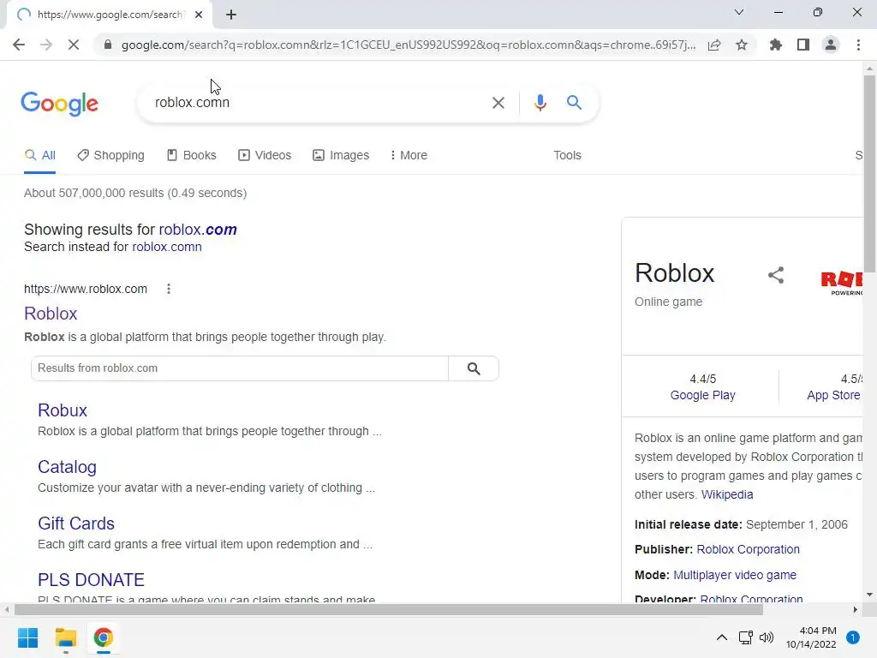
Task: Open the network status tray icon
Action: pyautogui.click(x=746, y=637)
